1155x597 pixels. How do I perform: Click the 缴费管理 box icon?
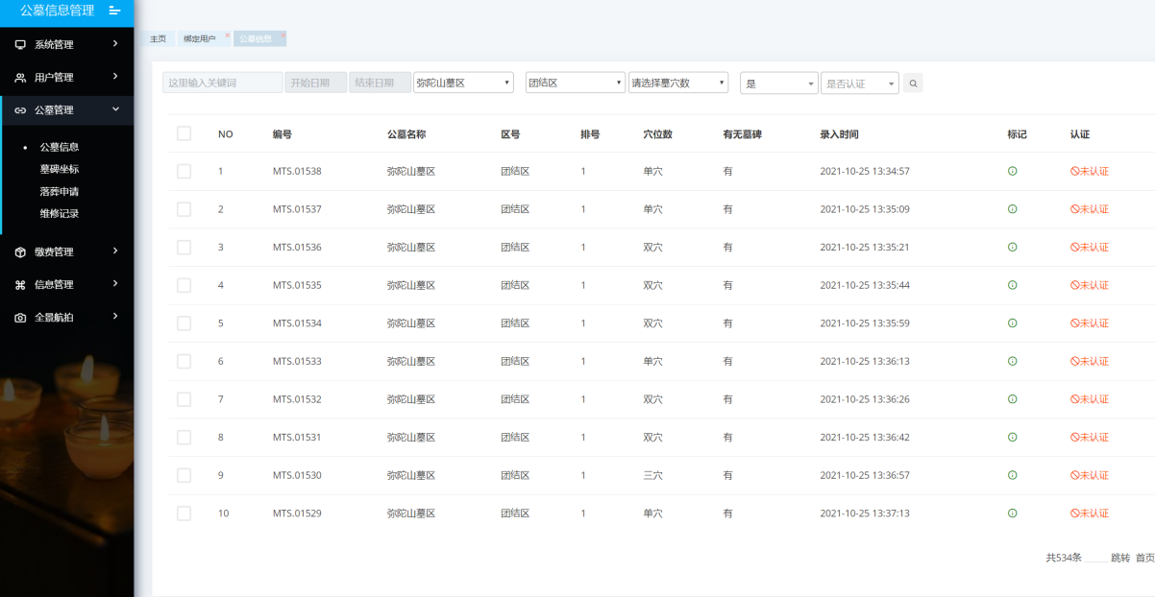[20, 251]
